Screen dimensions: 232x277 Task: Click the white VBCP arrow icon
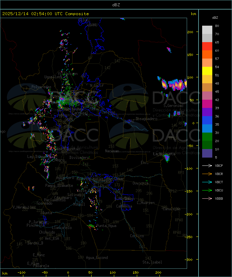(207, 165)
